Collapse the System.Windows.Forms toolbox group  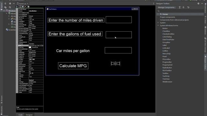[158, 25]
